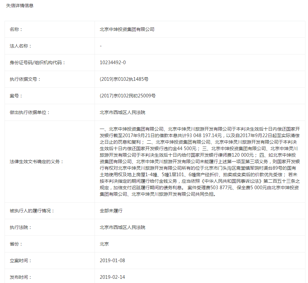This screenshot has height=283, width=308.
Task: Select the label 案号：
Action: pyautogui.click(x=16, y=96)
